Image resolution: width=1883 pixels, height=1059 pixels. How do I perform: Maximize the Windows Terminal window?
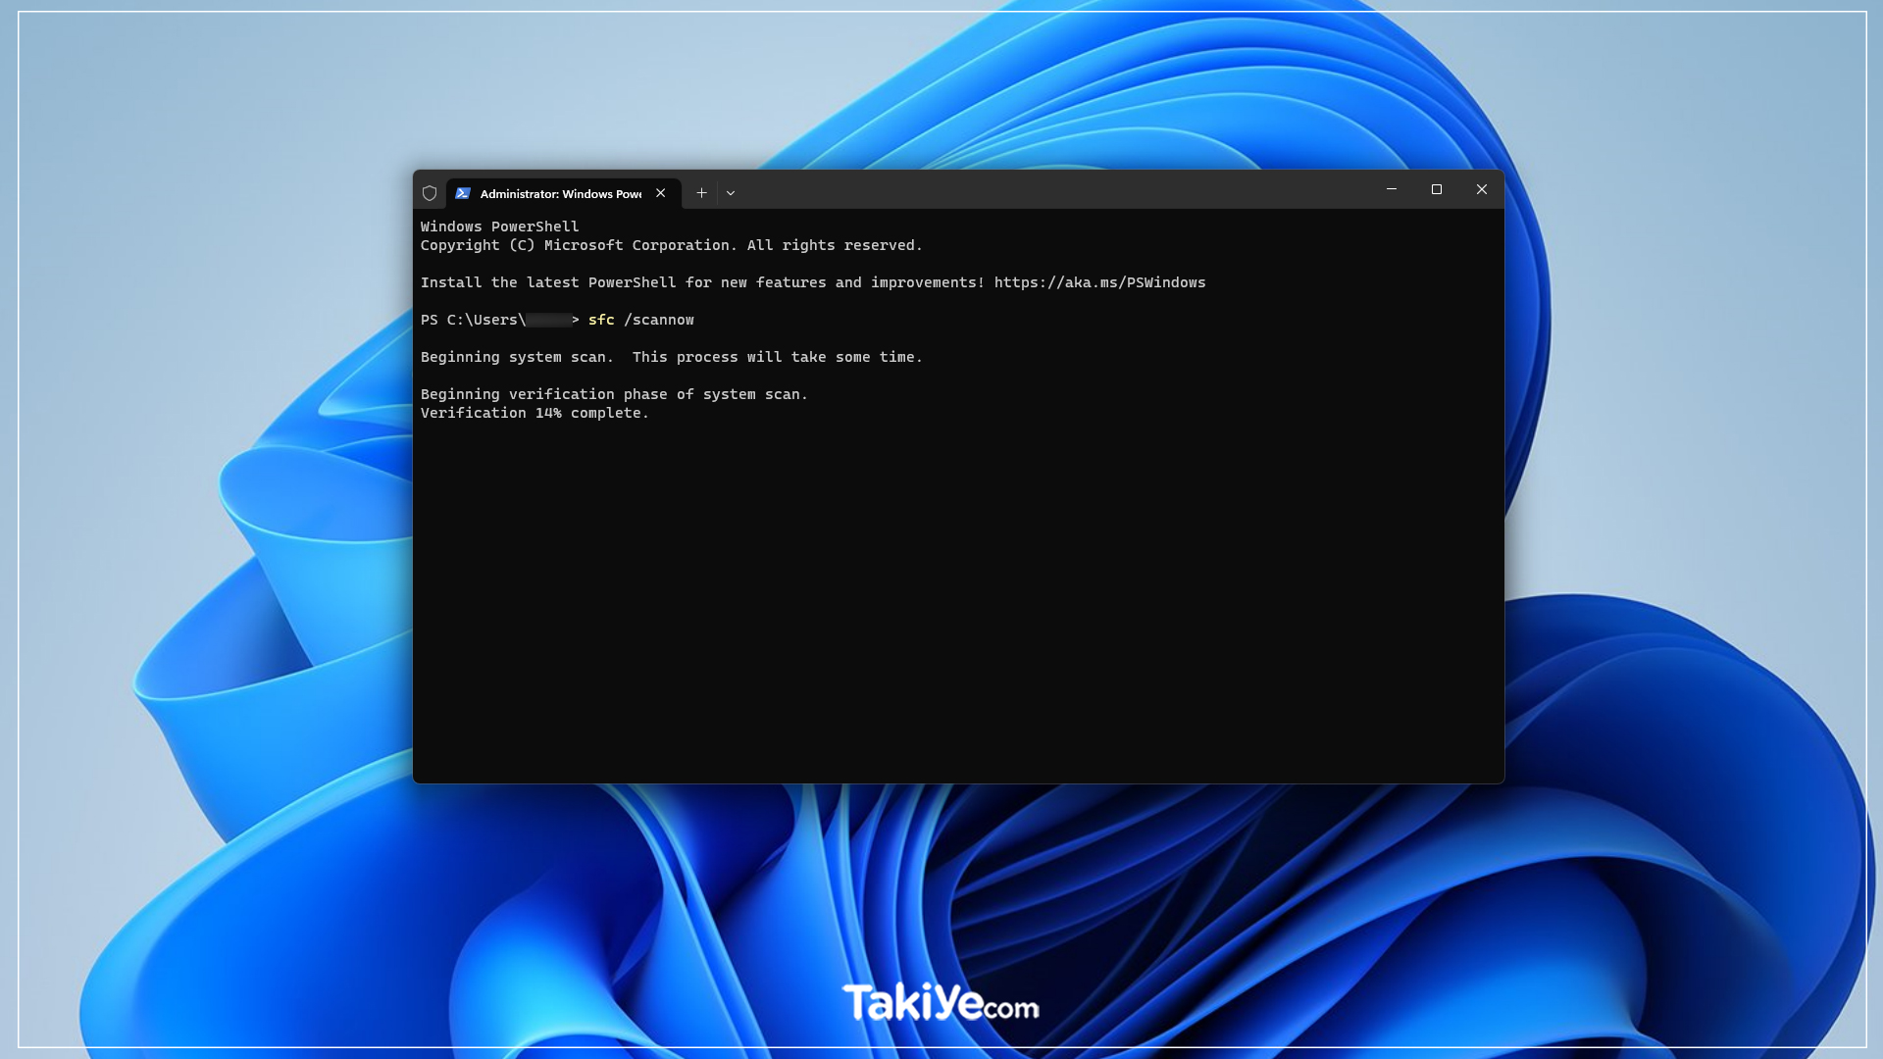pos(1437,189)
